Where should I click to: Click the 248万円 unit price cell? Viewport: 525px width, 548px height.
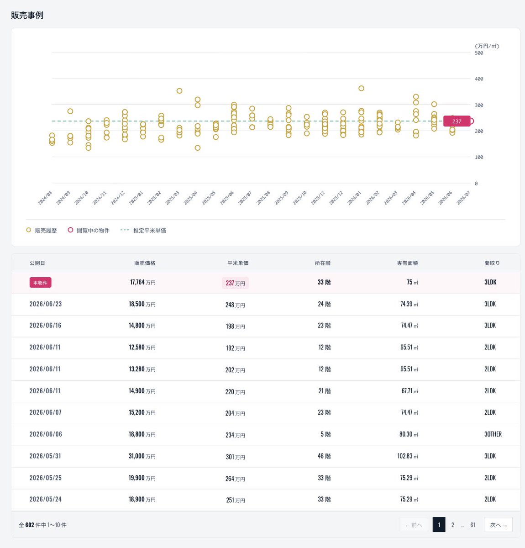(x=236, y=305)
